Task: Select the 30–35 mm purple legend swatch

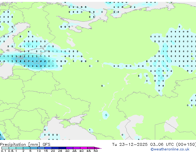Action: point(70,148)
